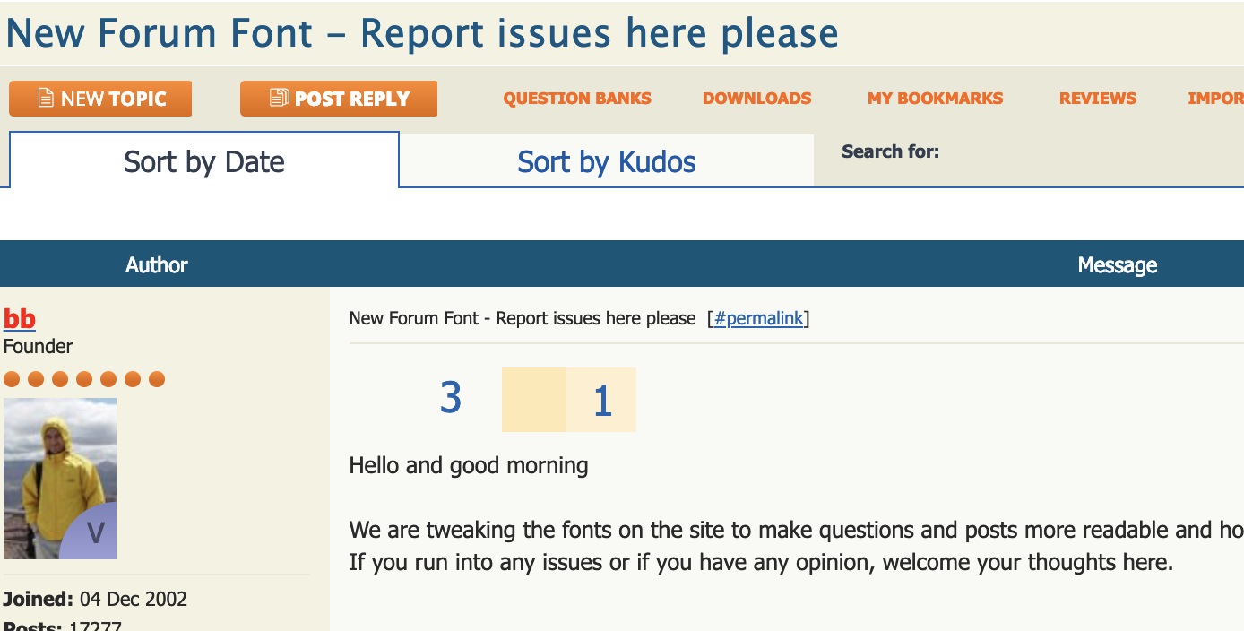Open the Downloads section
This screenshot has height=631, width=1244.
[757, 98]
